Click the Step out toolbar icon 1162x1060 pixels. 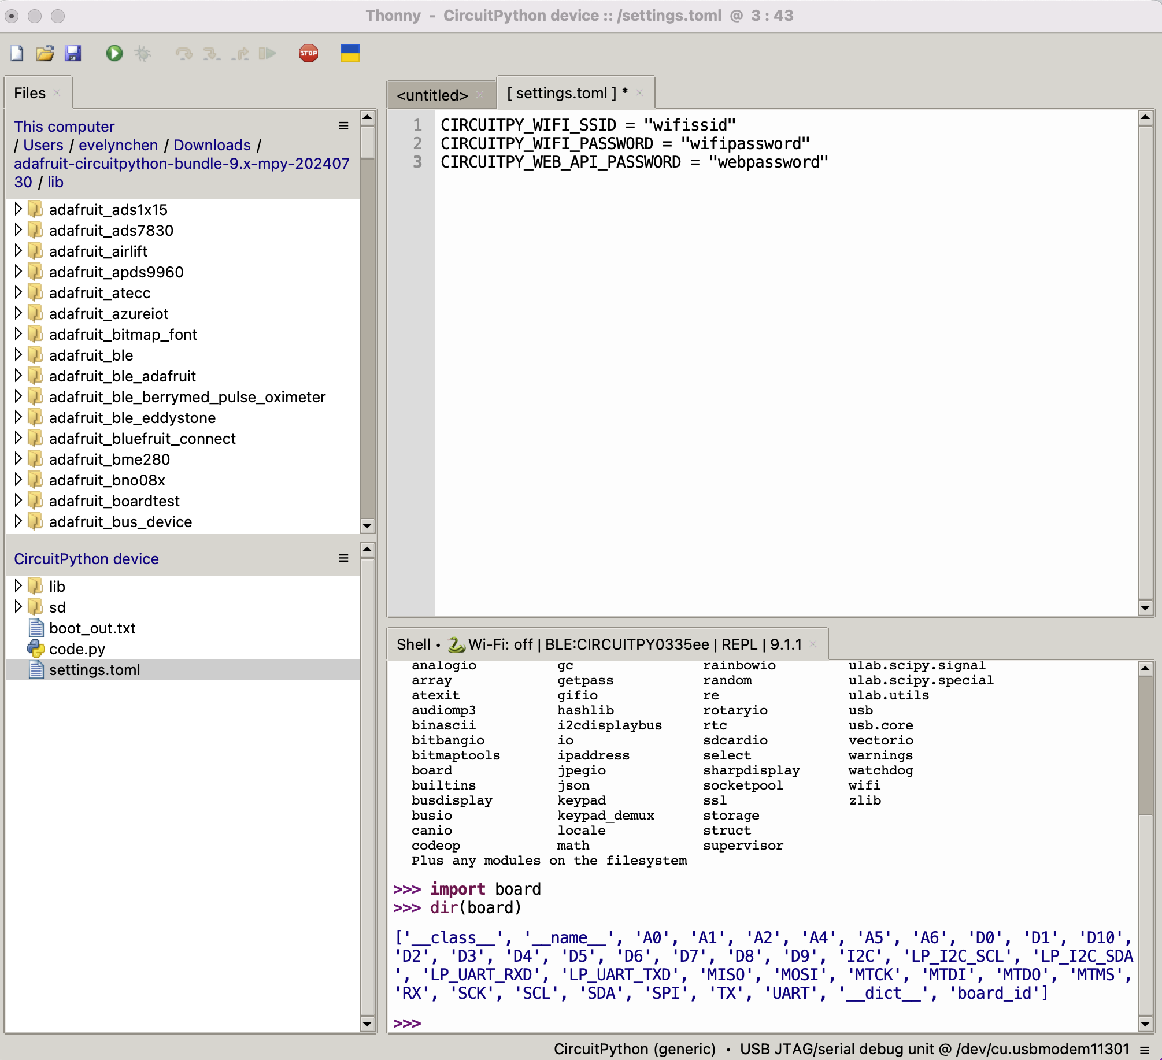[240, 54]
